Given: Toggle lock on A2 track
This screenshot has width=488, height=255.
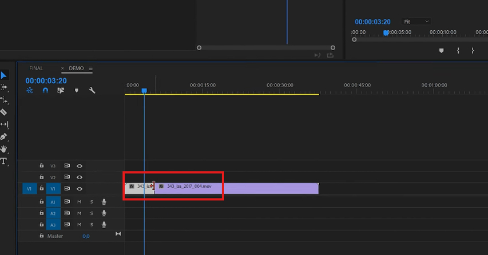Looking at the screenshot, I should click(41, 213).
